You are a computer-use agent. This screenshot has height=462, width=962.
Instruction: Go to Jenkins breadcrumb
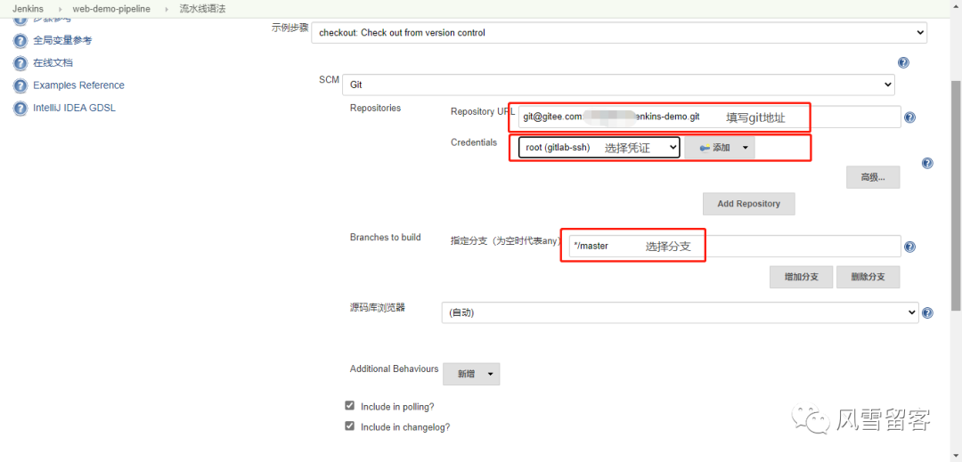(x=27, y=9)
